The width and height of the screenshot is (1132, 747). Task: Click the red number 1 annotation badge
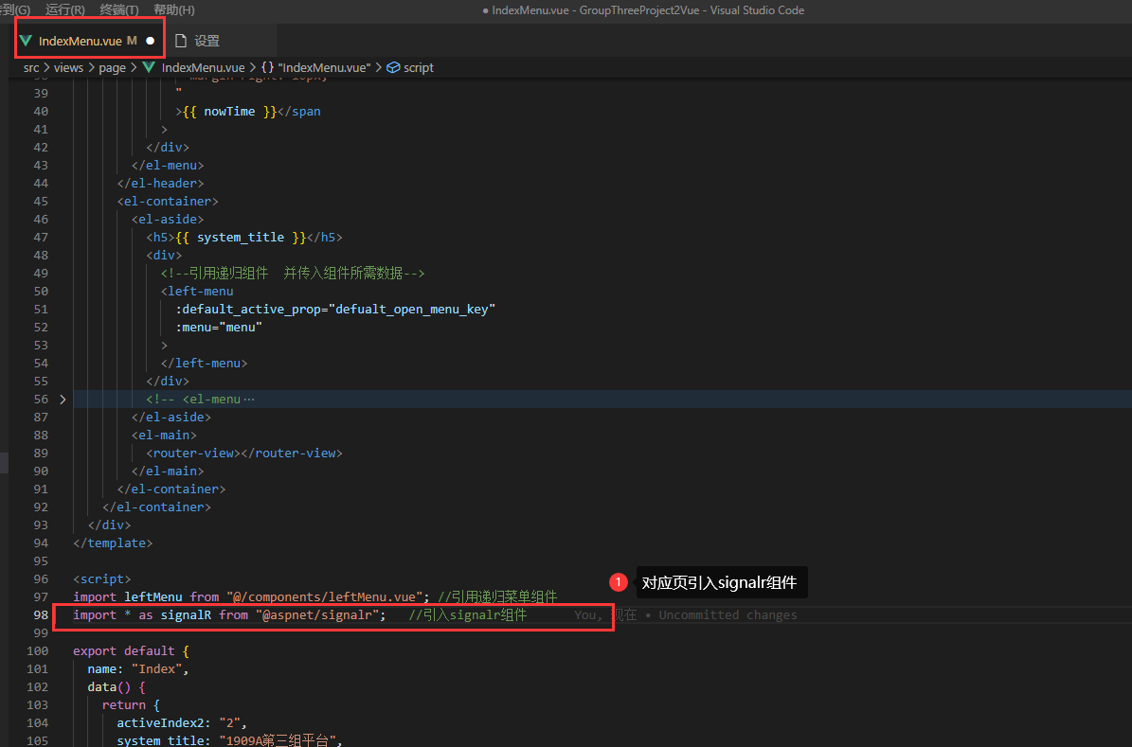(618, 582)
